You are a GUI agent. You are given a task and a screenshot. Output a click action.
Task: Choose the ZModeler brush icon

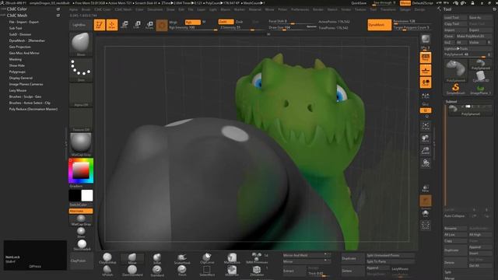[257, 271]
